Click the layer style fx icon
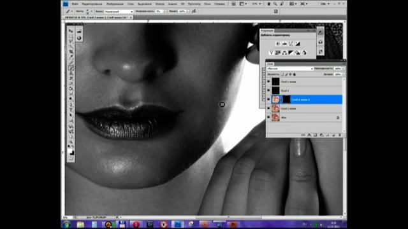 (x=309, y=135)
